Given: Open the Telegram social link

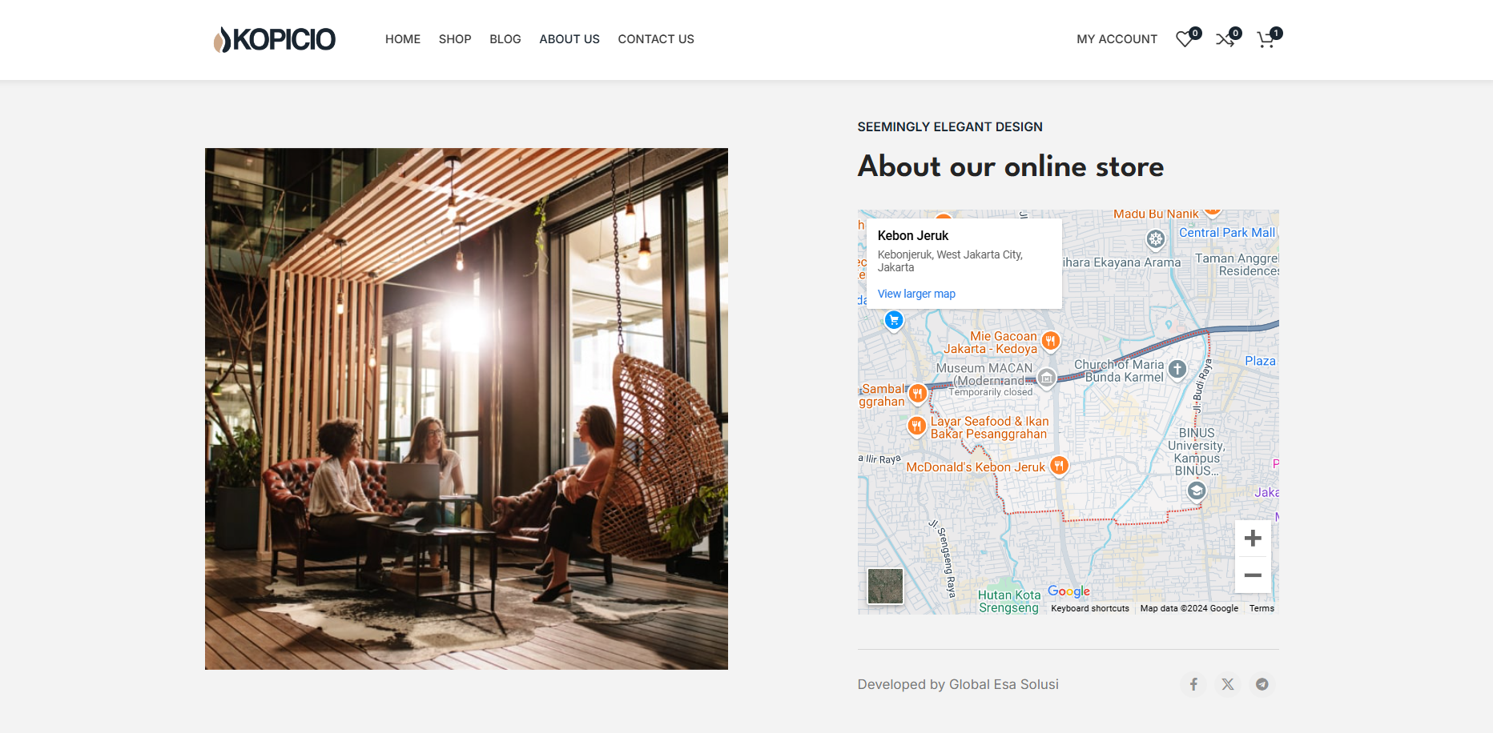Looking at the screenshot, I should 1262,684.
